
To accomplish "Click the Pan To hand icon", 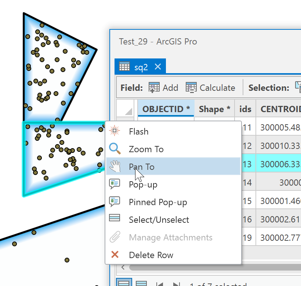I will tap(114, 167).
